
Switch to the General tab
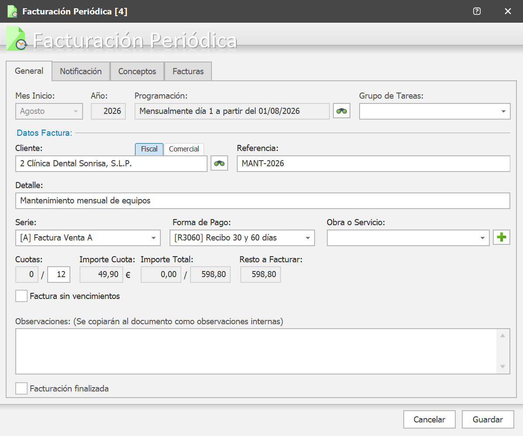click(29, 71)
